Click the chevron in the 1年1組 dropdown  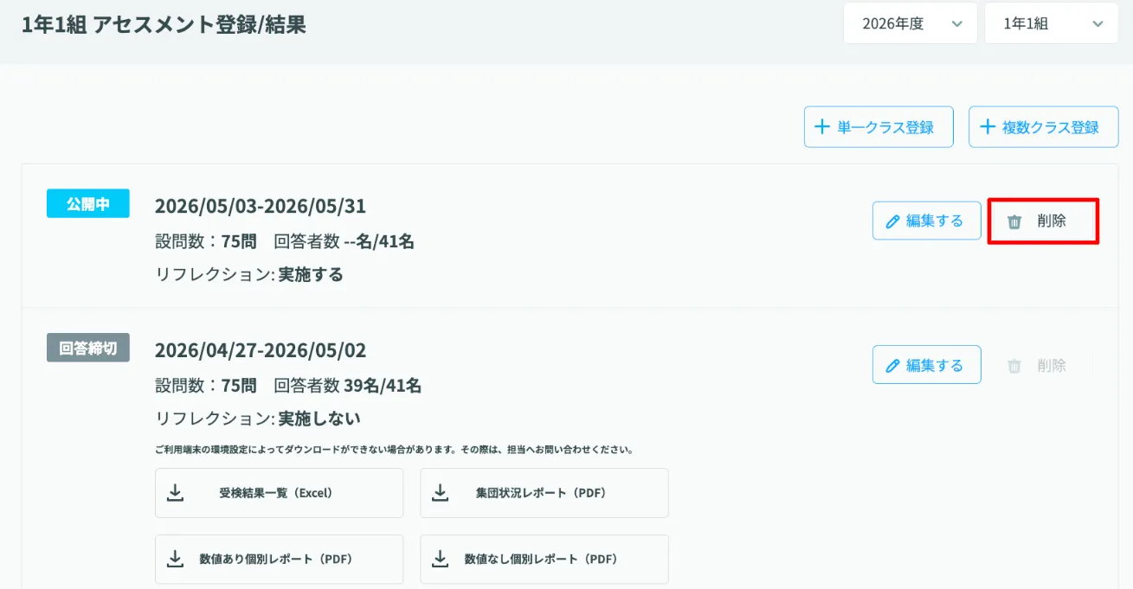pos(1098,24)
